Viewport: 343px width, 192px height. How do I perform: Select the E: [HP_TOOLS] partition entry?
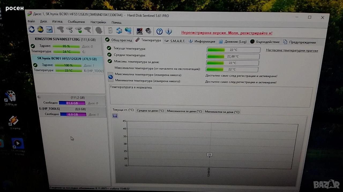click(49, 109)
